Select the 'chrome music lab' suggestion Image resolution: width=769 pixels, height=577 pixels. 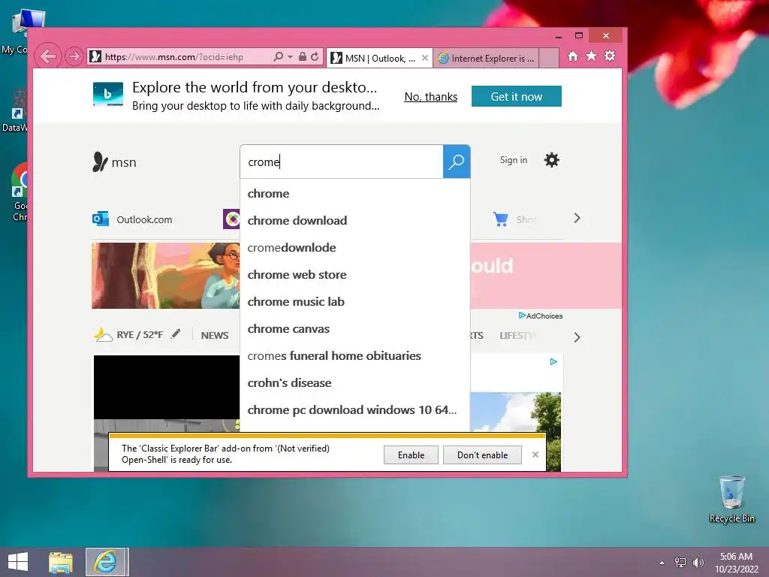coord(355,302)
